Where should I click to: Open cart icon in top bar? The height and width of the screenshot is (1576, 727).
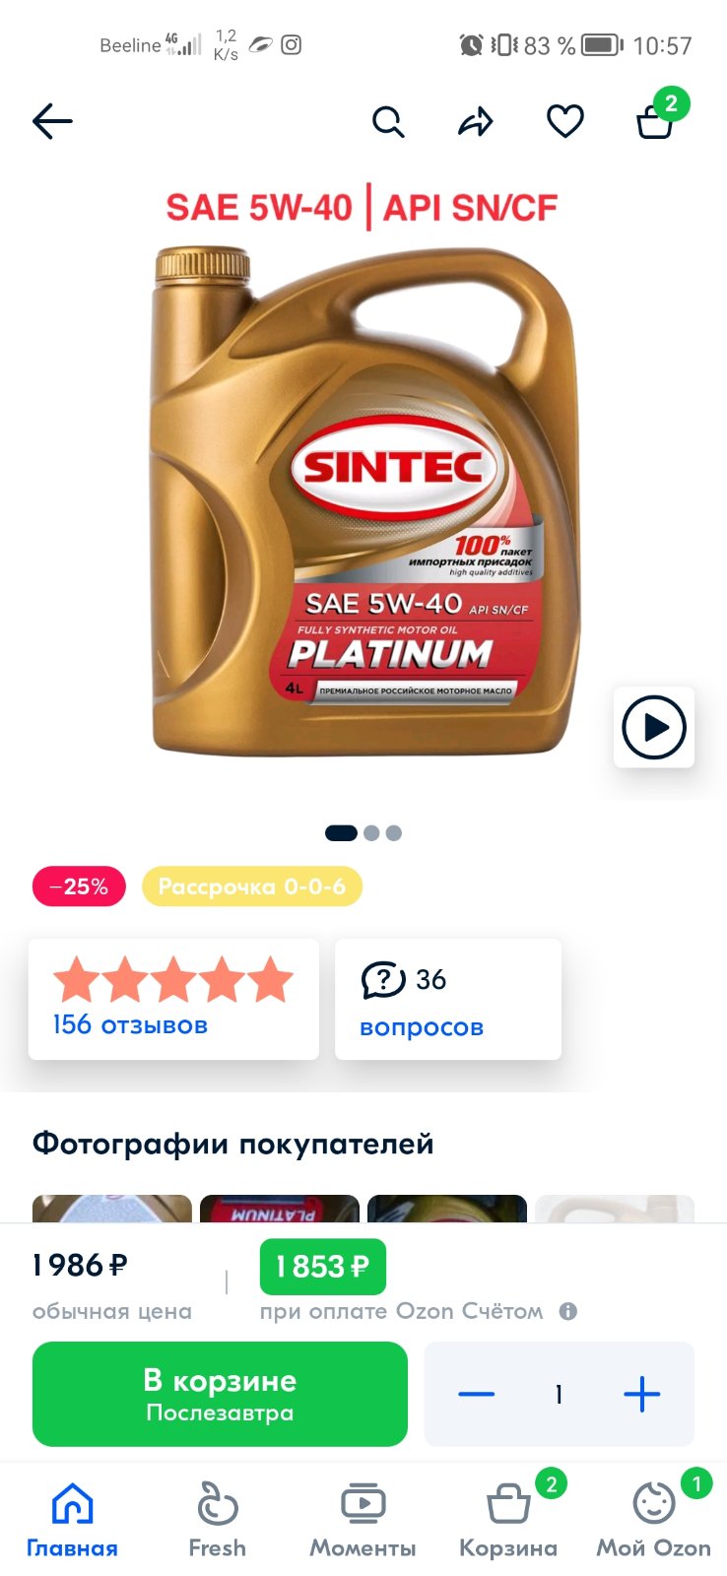pyautogui.click(x=655, y=120)
